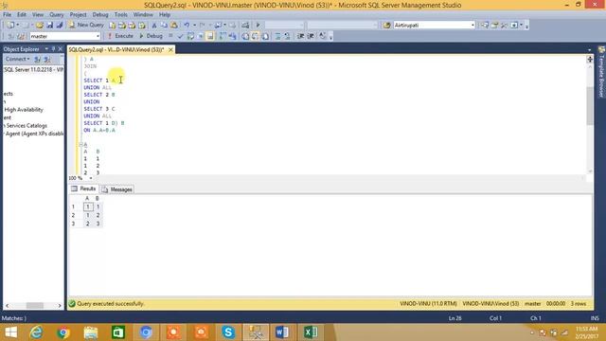Image resolution: width=606 pixels, height=341 pixels.
Task: Open the Debug menu
Action: (100, 15)
